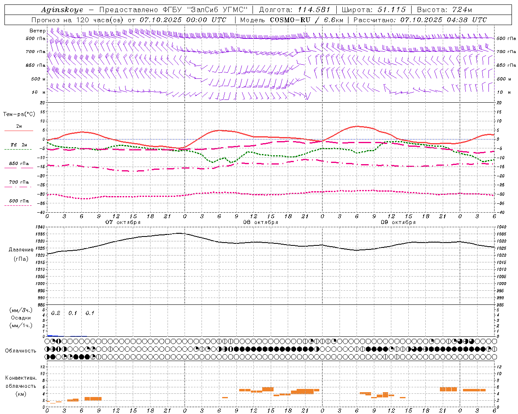Click the 850 гПа temperature legend label

point(19,164)
